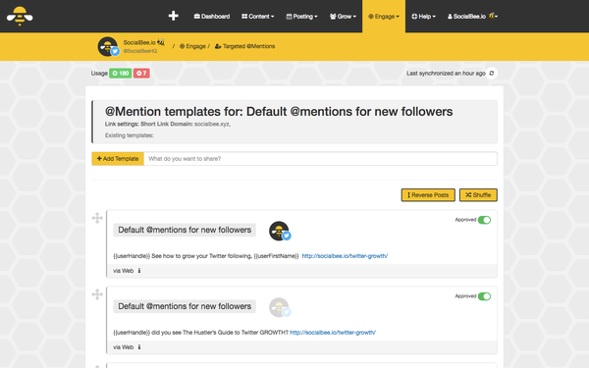Click the sync refresh icon
The width and height of the screenshot is (589, 368).
point(492,74)
